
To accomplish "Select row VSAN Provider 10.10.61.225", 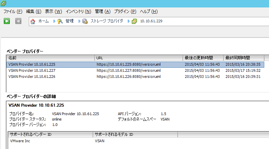I will pyautogui.click(x=135, y=64).
